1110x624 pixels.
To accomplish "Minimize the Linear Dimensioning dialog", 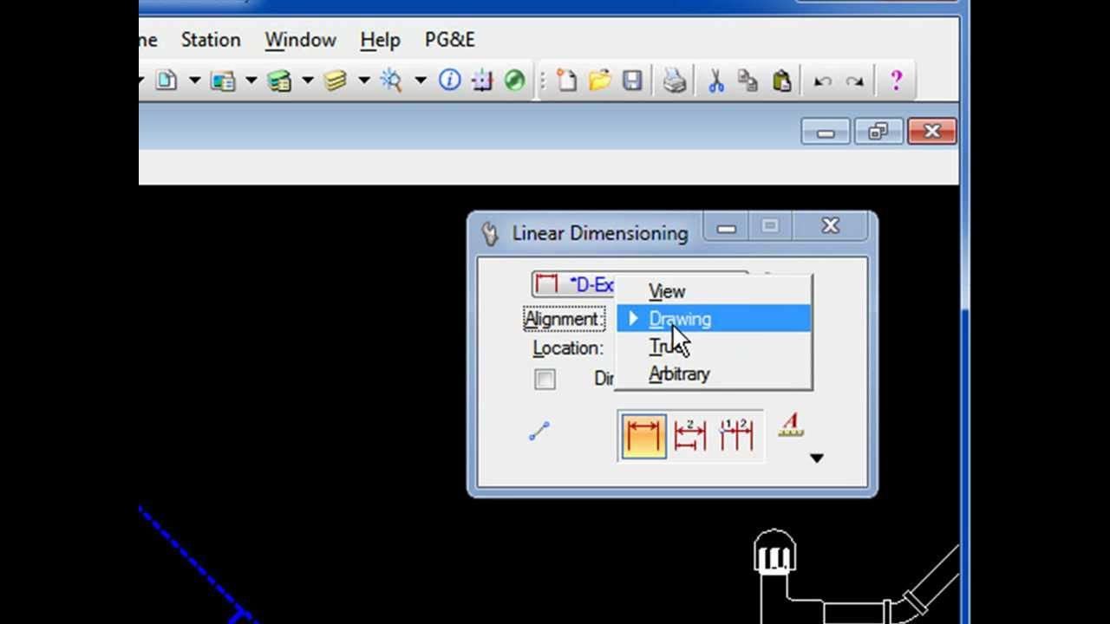I will [727, 227].
